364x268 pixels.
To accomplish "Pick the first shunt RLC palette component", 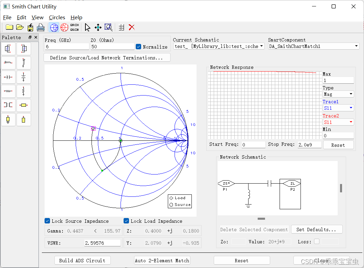I will click(8, 49).
